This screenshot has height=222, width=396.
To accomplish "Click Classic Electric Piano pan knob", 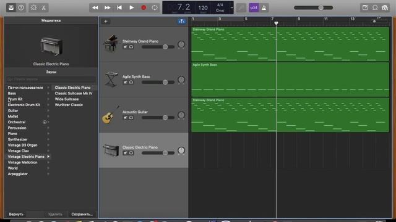I will [181, 150].
